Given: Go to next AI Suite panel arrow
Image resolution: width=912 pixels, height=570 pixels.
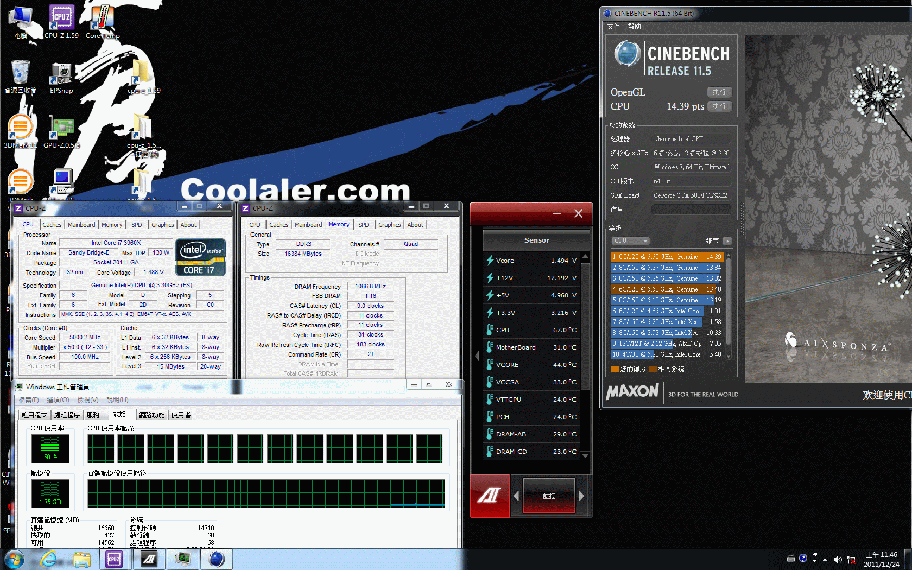Looking at the screenshot, I should (581, 496).
